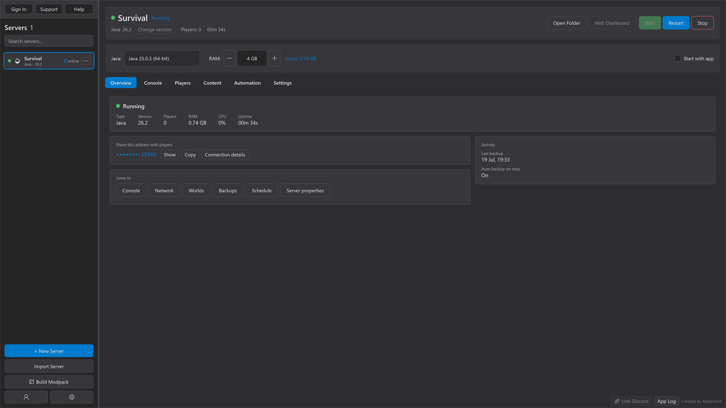Switch to the Console tab
This screenshot has height=408, width=726.
(153, 83)
